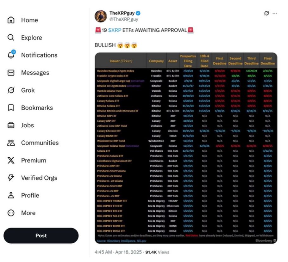Open Explore via magnifying glass icon

11,38
